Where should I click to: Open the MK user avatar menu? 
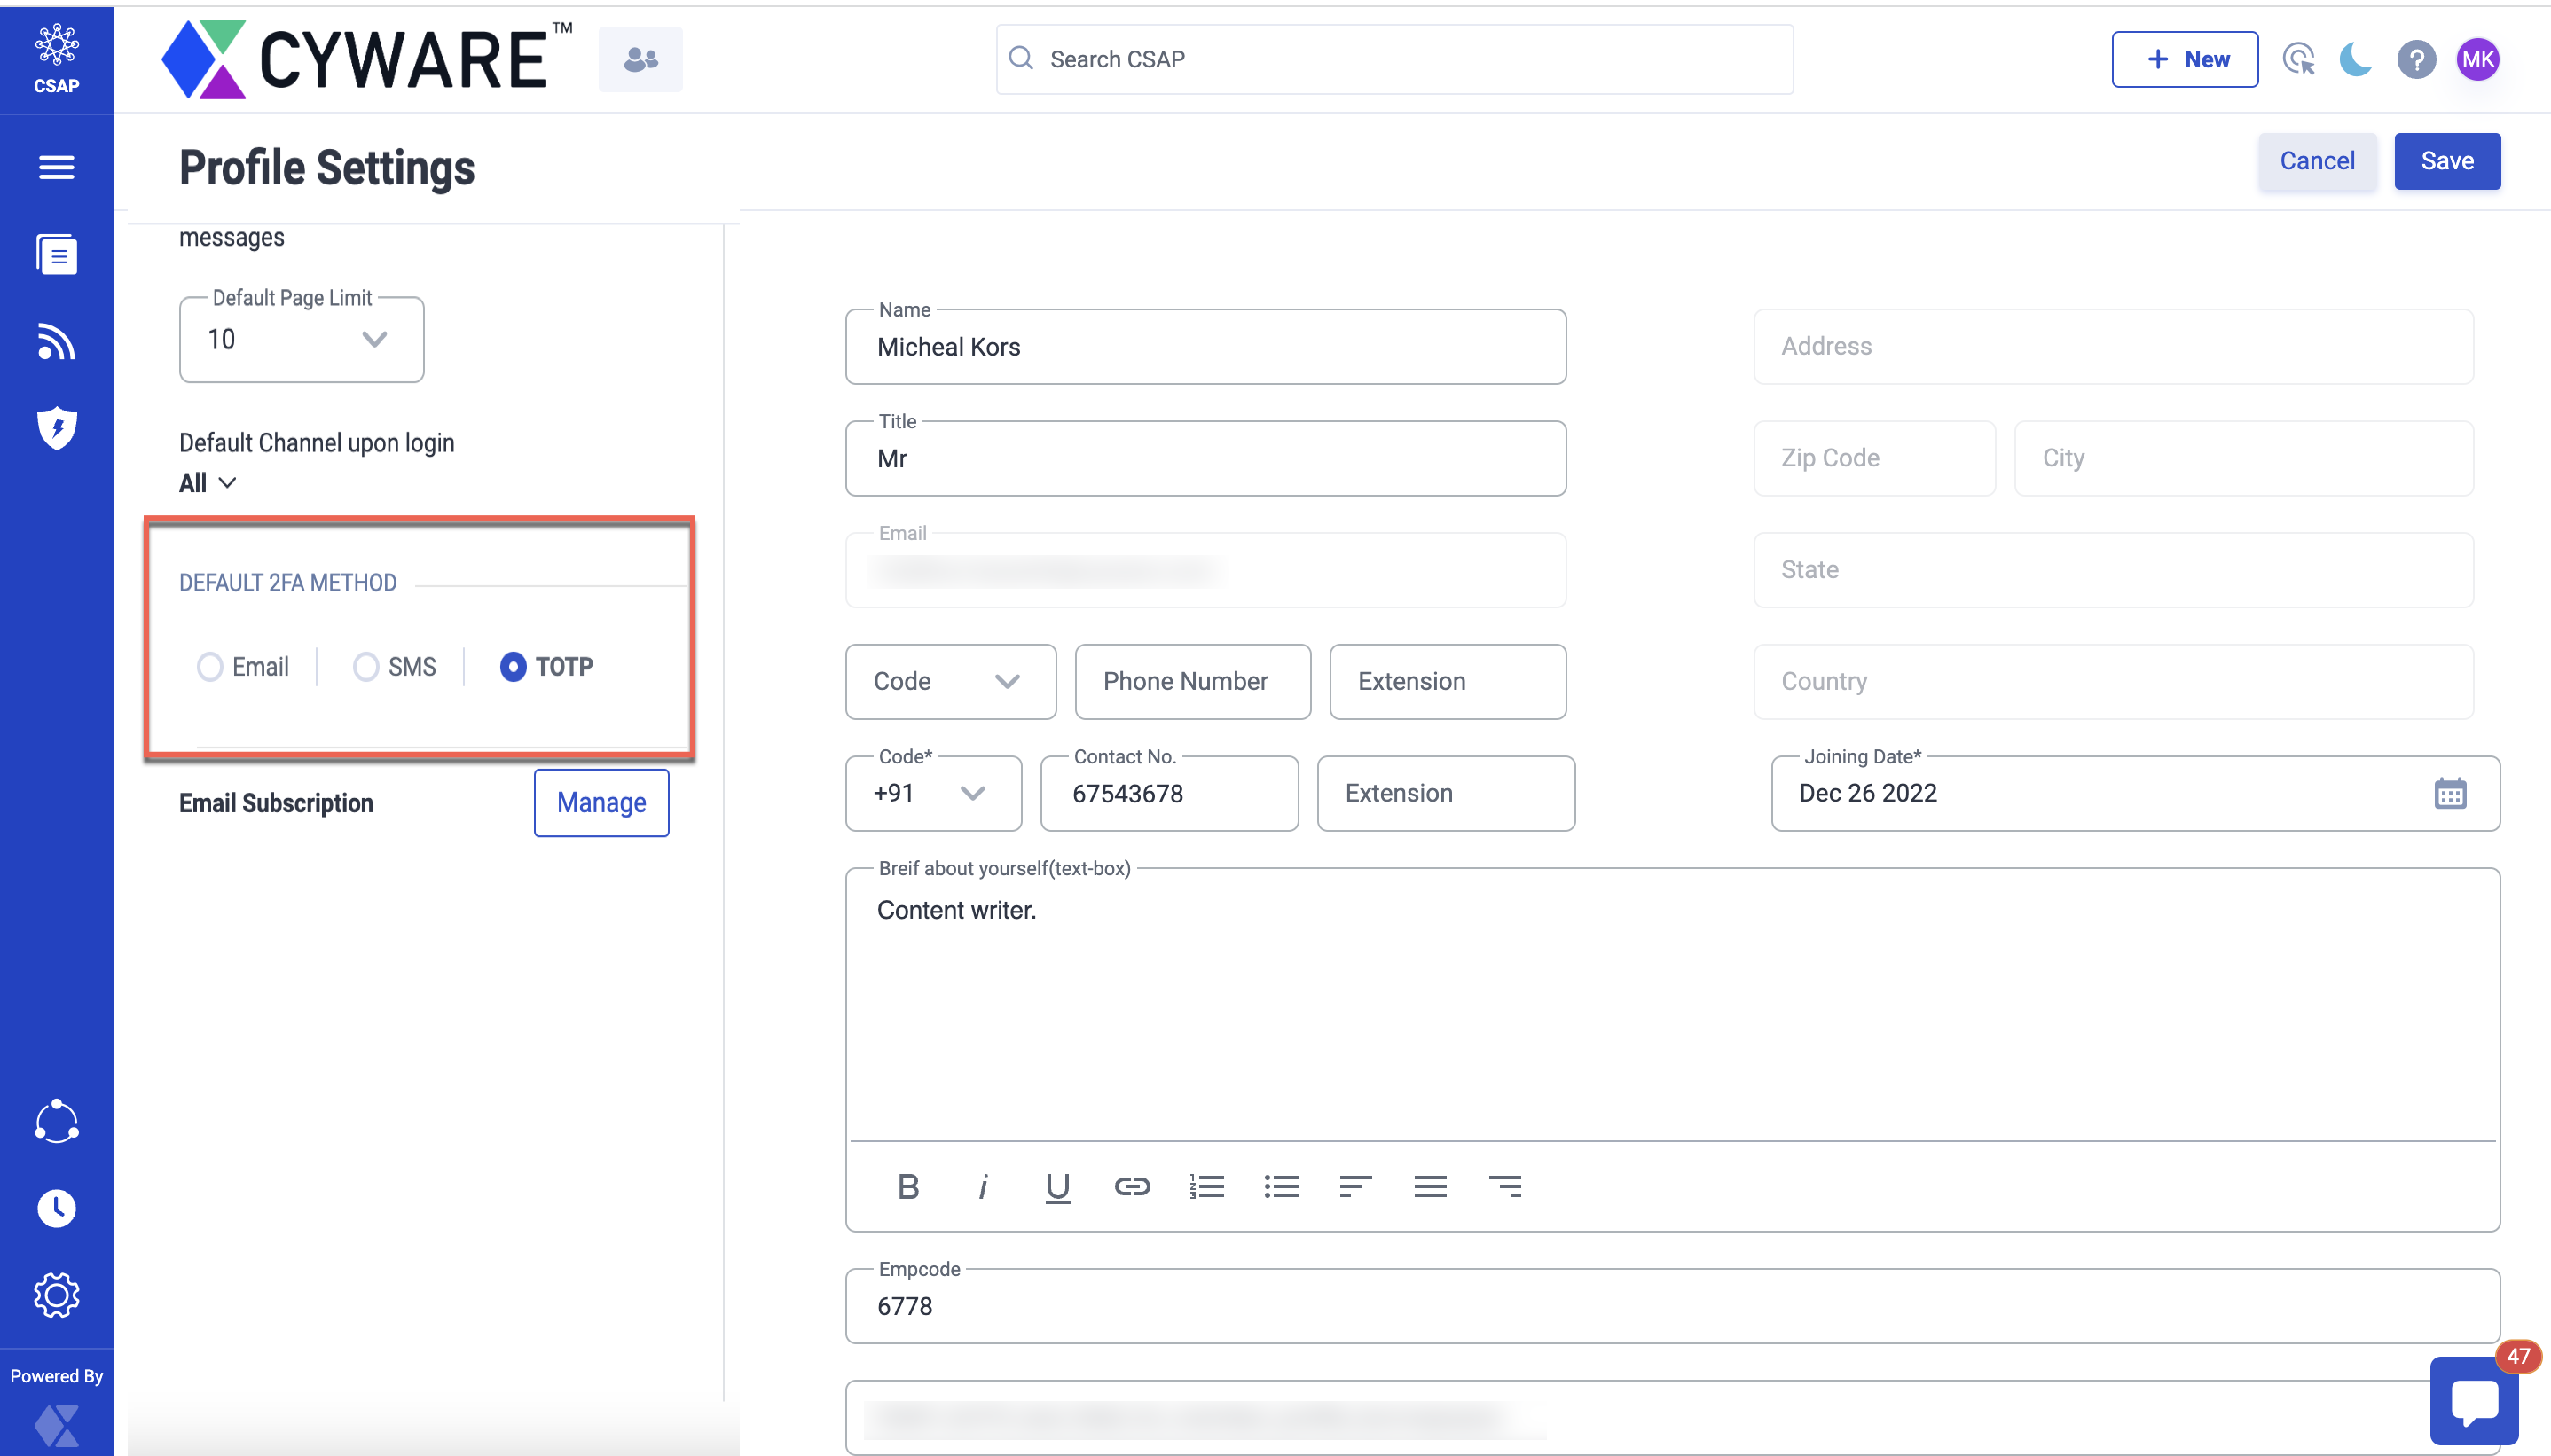pos(2477,59)
